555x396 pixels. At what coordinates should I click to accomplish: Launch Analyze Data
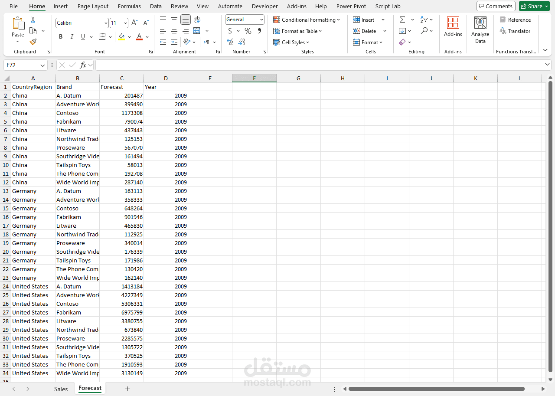tap(480, 30)
